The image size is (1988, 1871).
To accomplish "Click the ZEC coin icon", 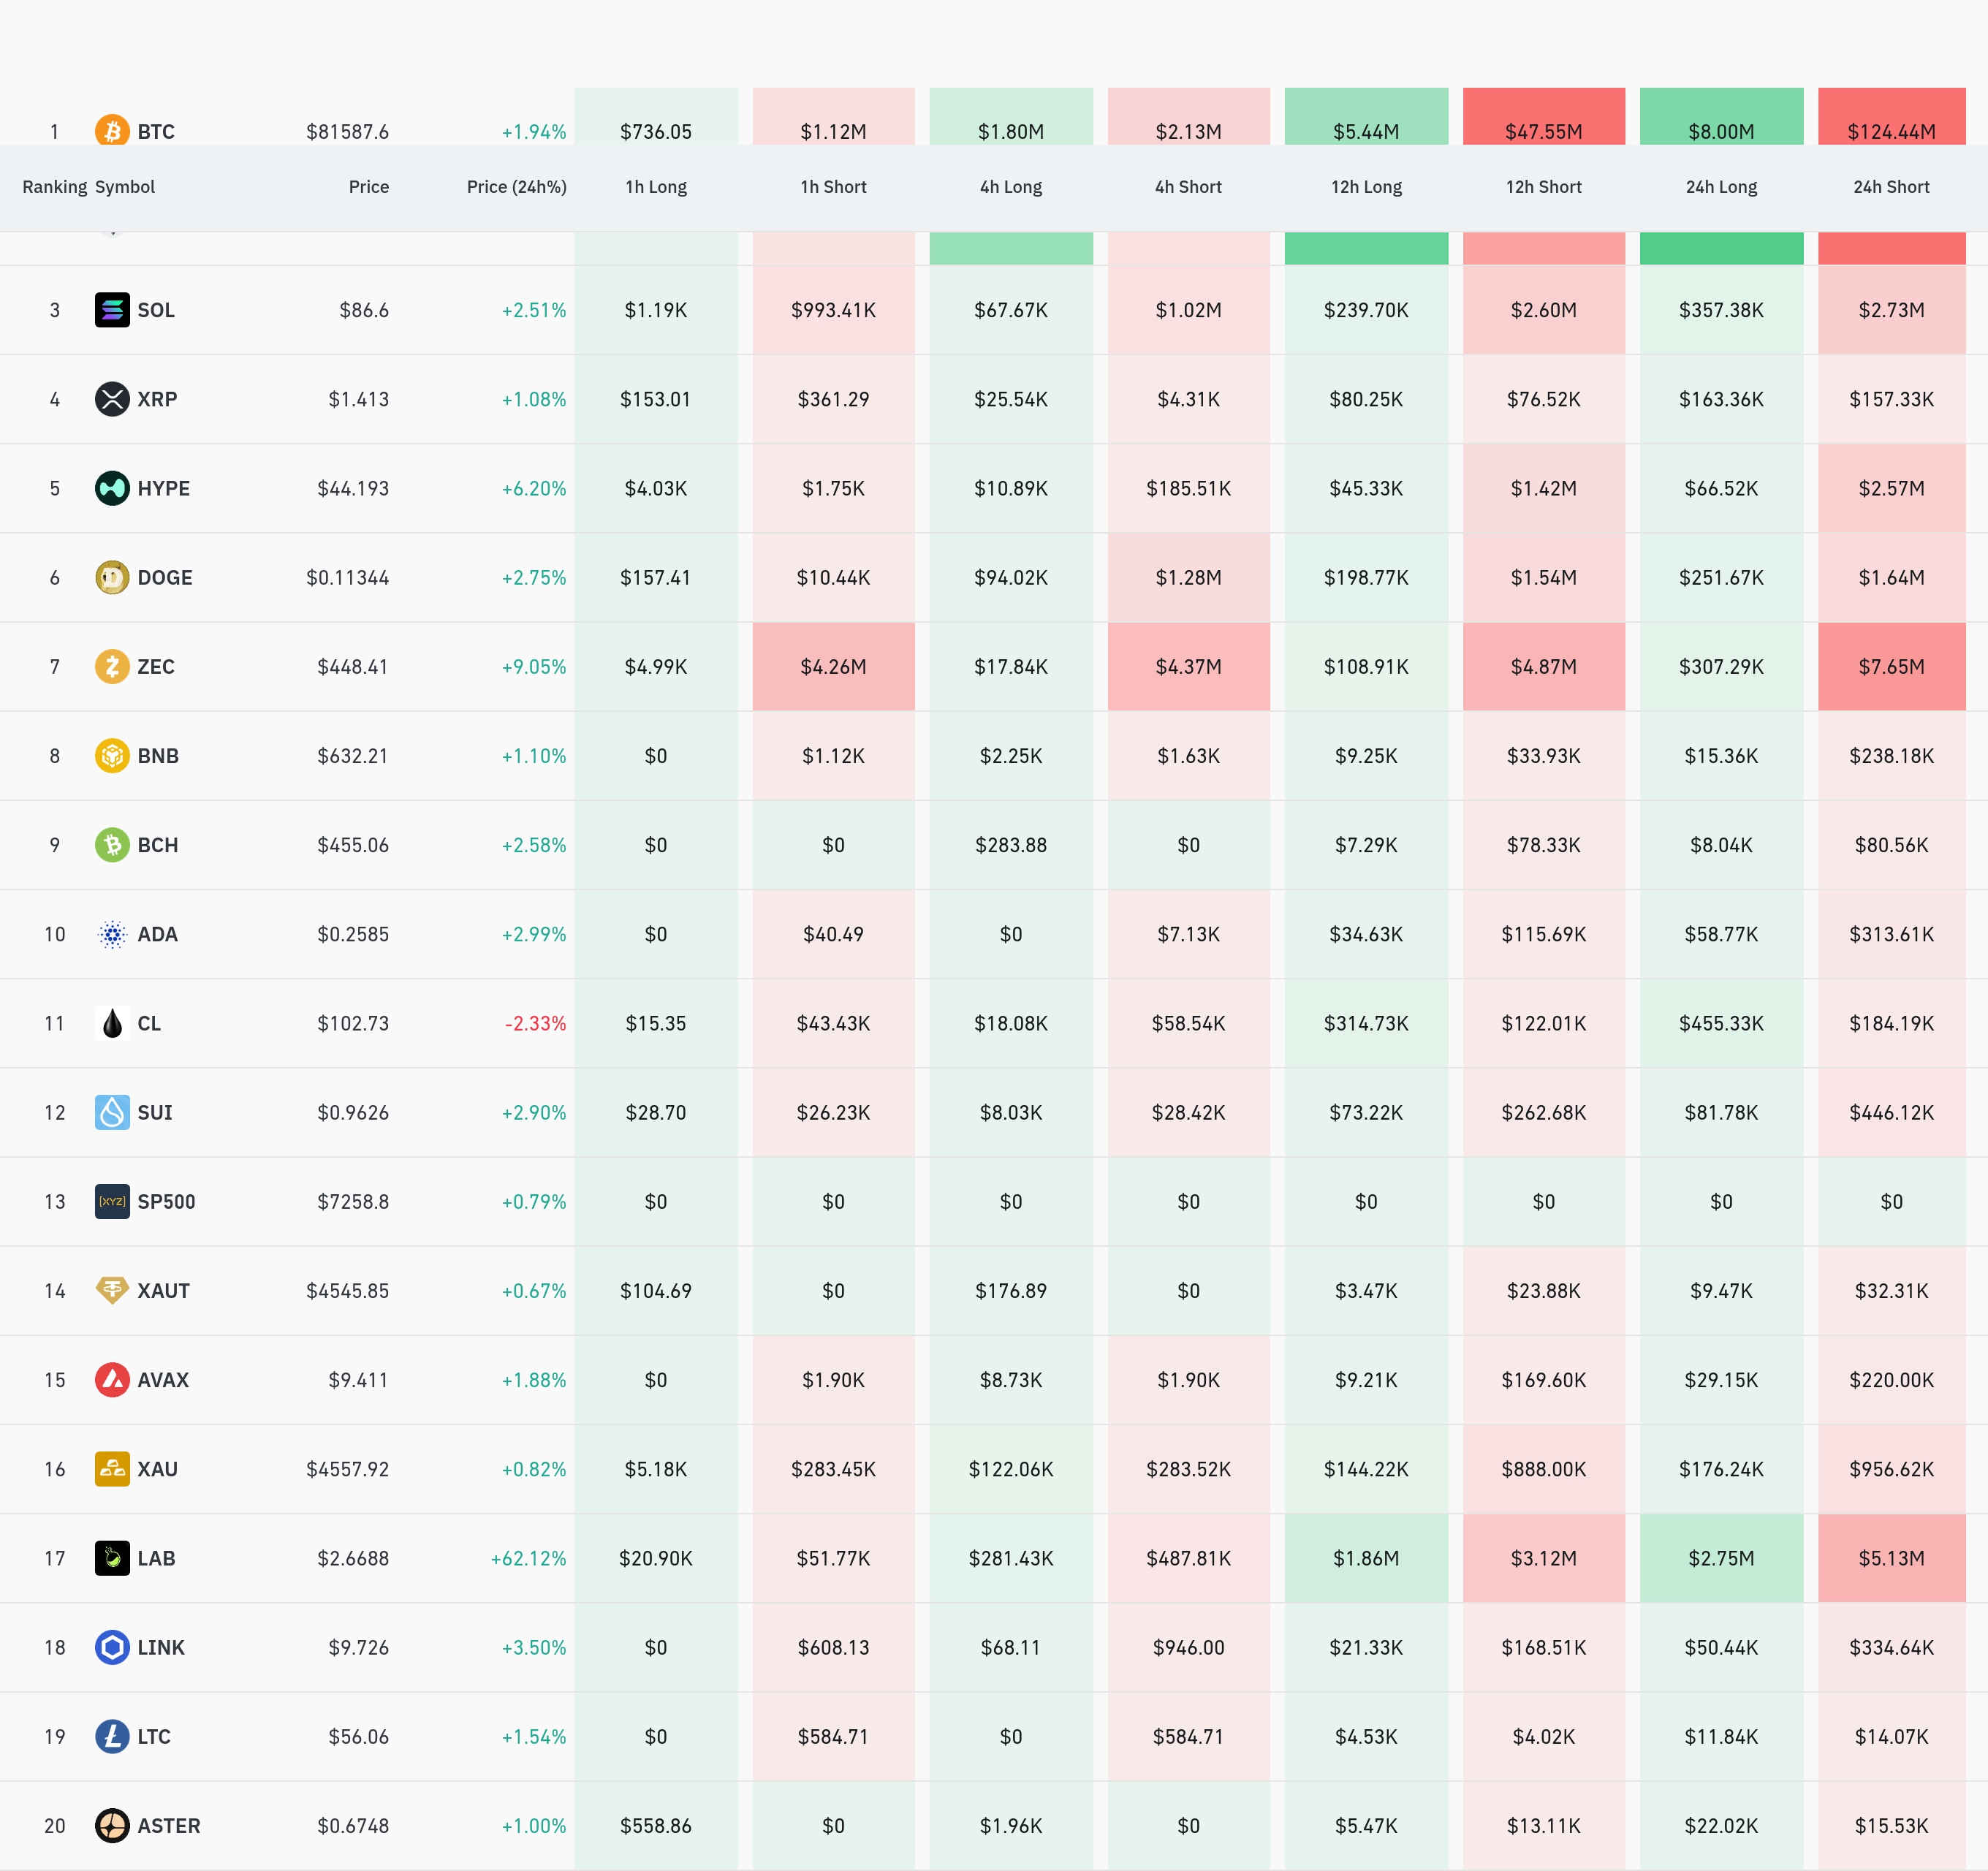I will pos(112,666).
